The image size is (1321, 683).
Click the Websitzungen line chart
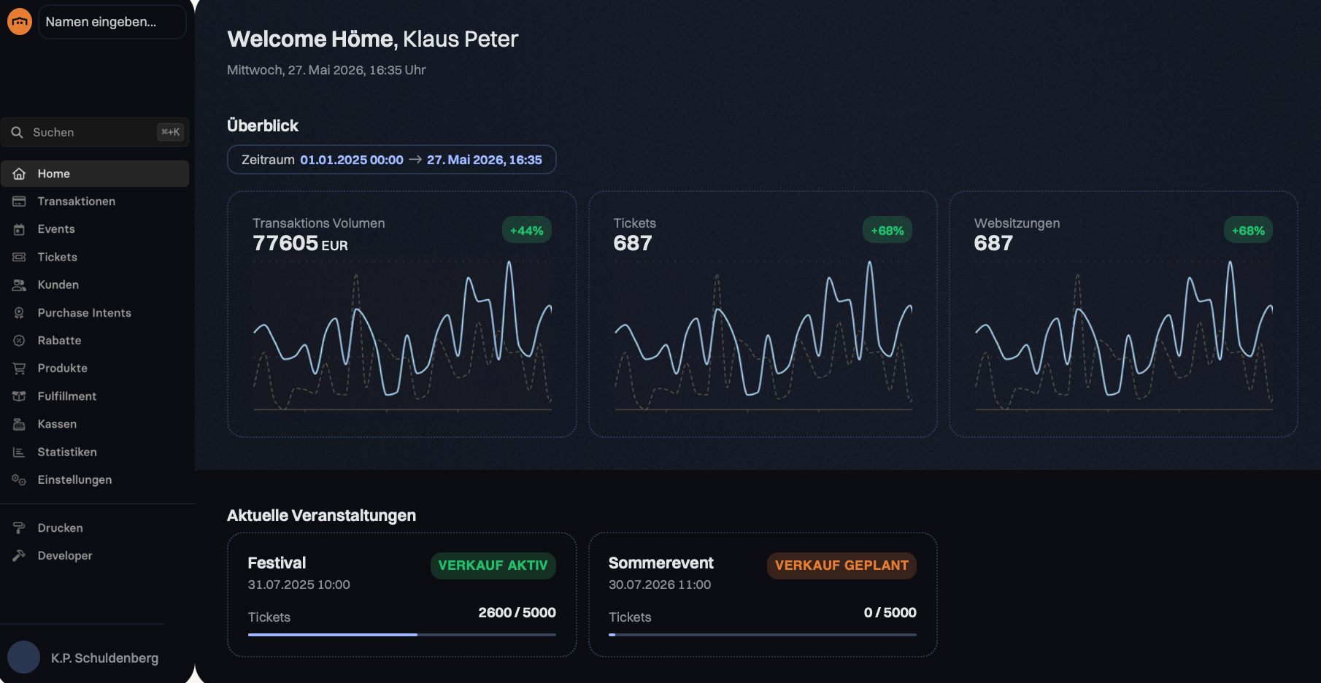[1124, 336]
